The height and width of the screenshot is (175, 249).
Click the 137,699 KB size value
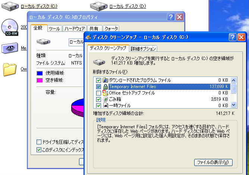pyautogui.click(x=219, y=87)
